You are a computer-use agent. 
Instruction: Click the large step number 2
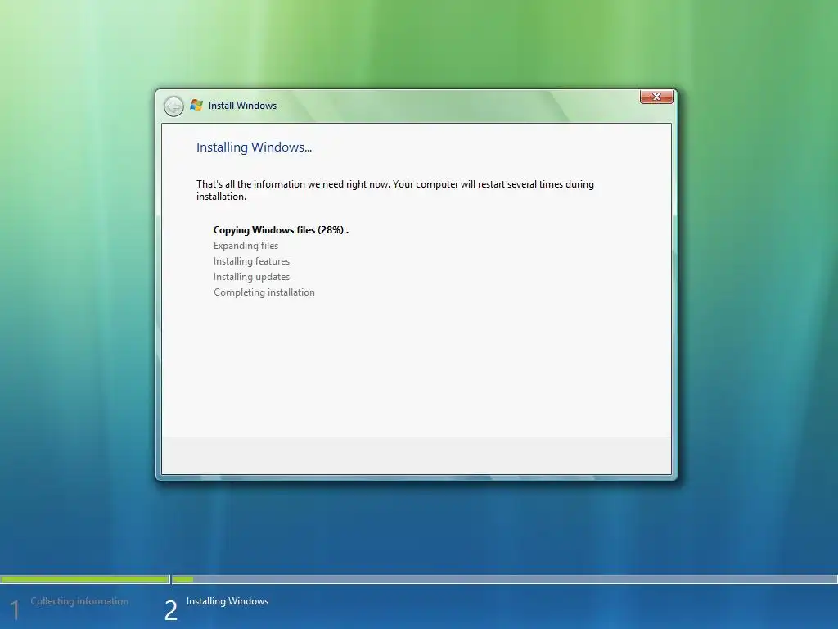[x=170, y=610]
